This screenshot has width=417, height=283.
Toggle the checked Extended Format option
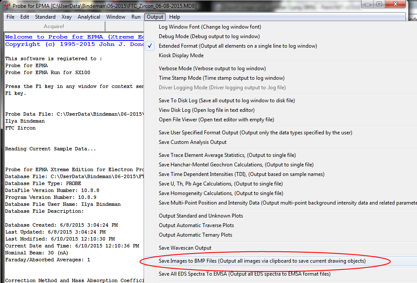[x=237, y=46]
